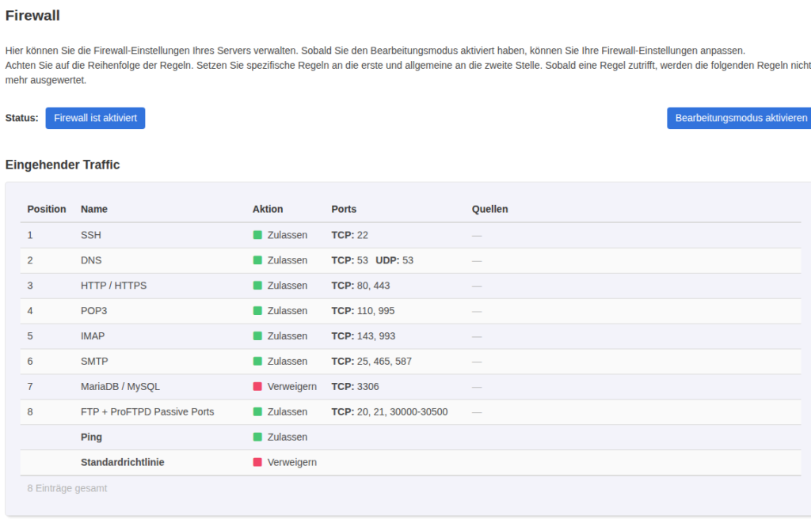Click the 'TCP: 20, 21, 30000-30500' ports cell
The image size is (811, 519).
pos(390,411)
